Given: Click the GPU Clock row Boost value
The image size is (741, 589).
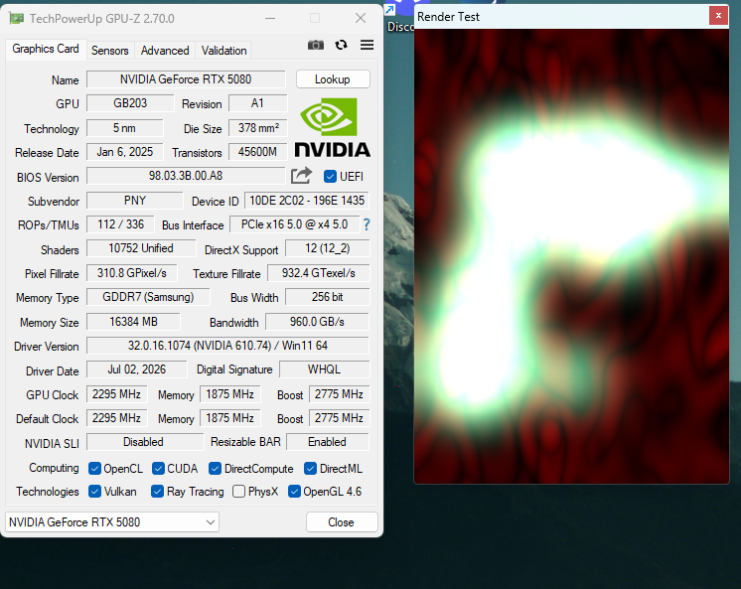Looking at the screenshot, I should [x=339, y=394].
